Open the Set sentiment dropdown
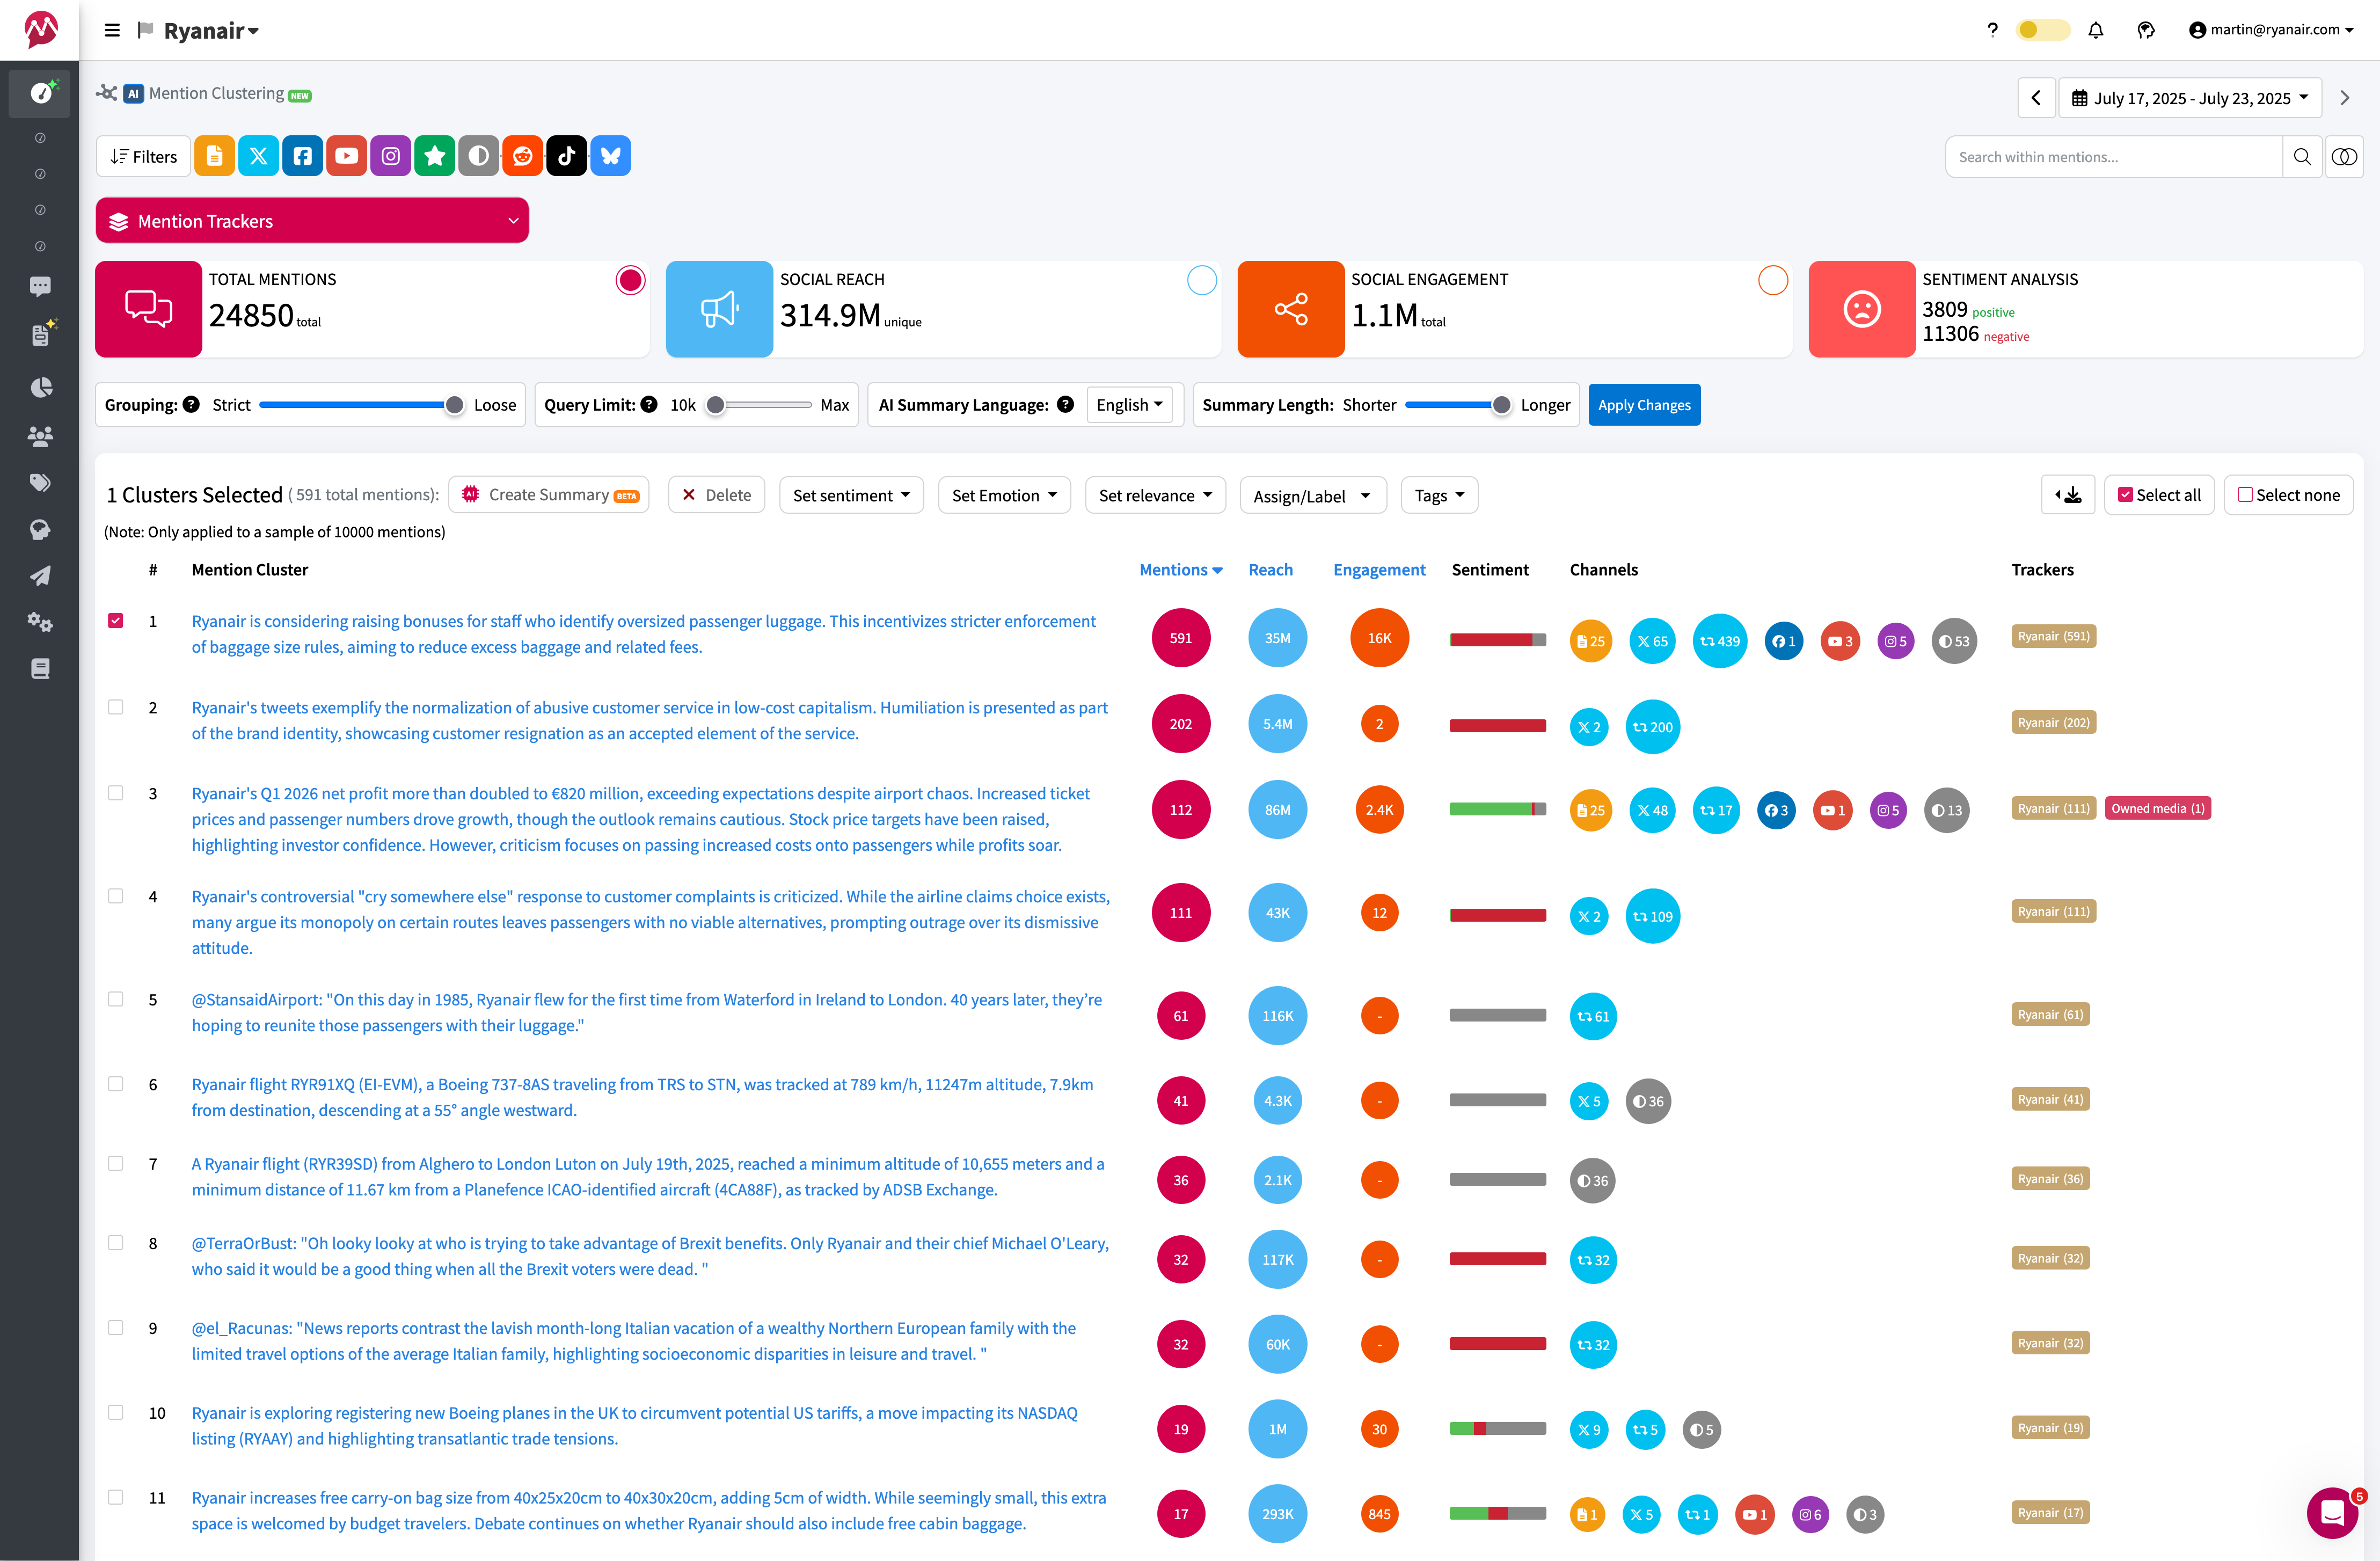The image size is (2380, 1561). pos(850,495)
